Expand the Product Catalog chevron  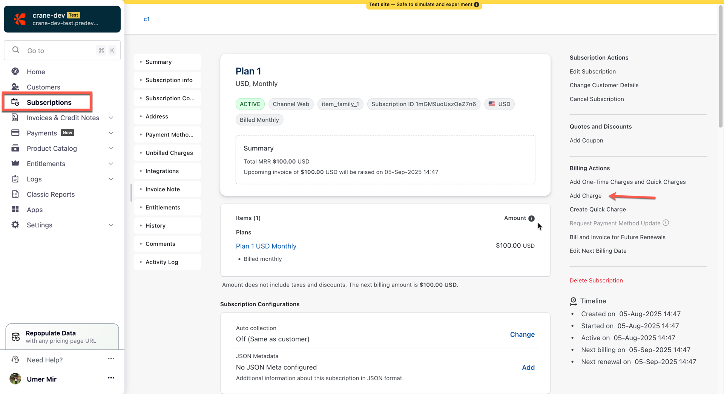[x=111, y=148]
